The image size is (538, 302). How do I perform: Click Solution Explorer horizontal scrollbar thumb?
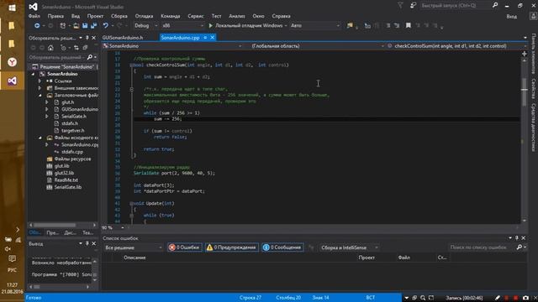55,225
